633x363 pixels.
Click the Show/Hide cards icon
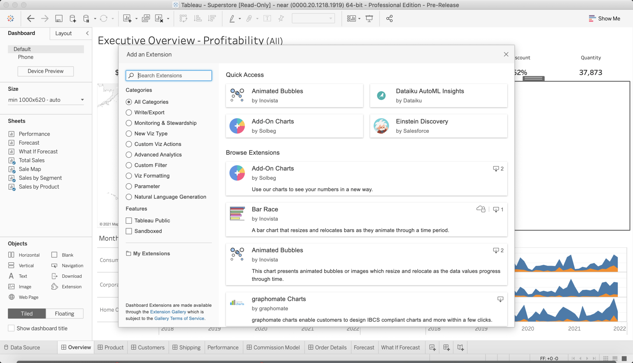(352, 18)
